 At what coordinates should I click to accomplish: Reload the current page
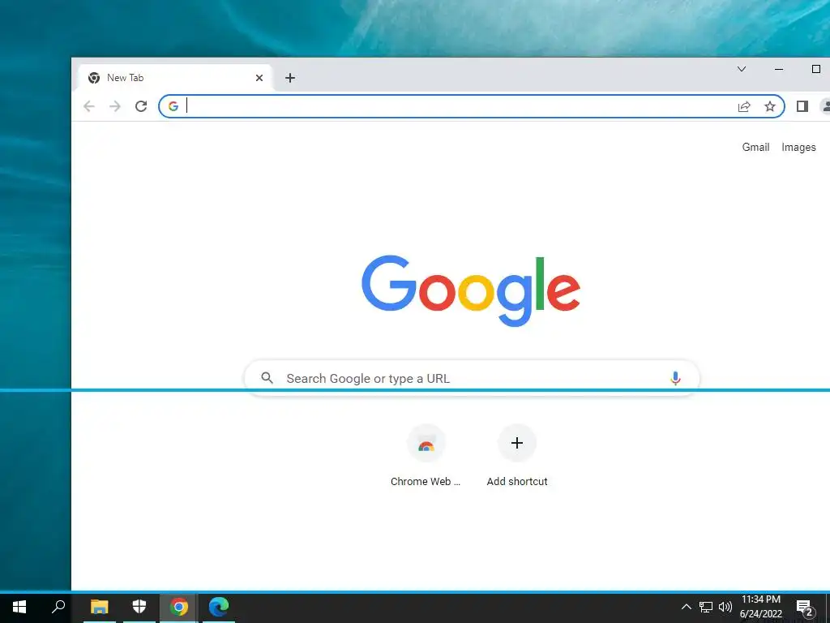tap(141, 106)
